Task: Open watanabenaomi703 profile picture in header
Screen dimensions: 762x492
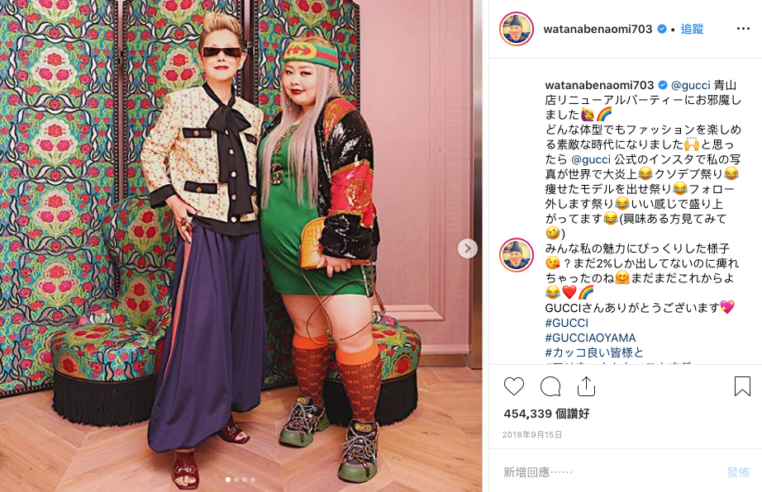Action: tap(516, 29)
